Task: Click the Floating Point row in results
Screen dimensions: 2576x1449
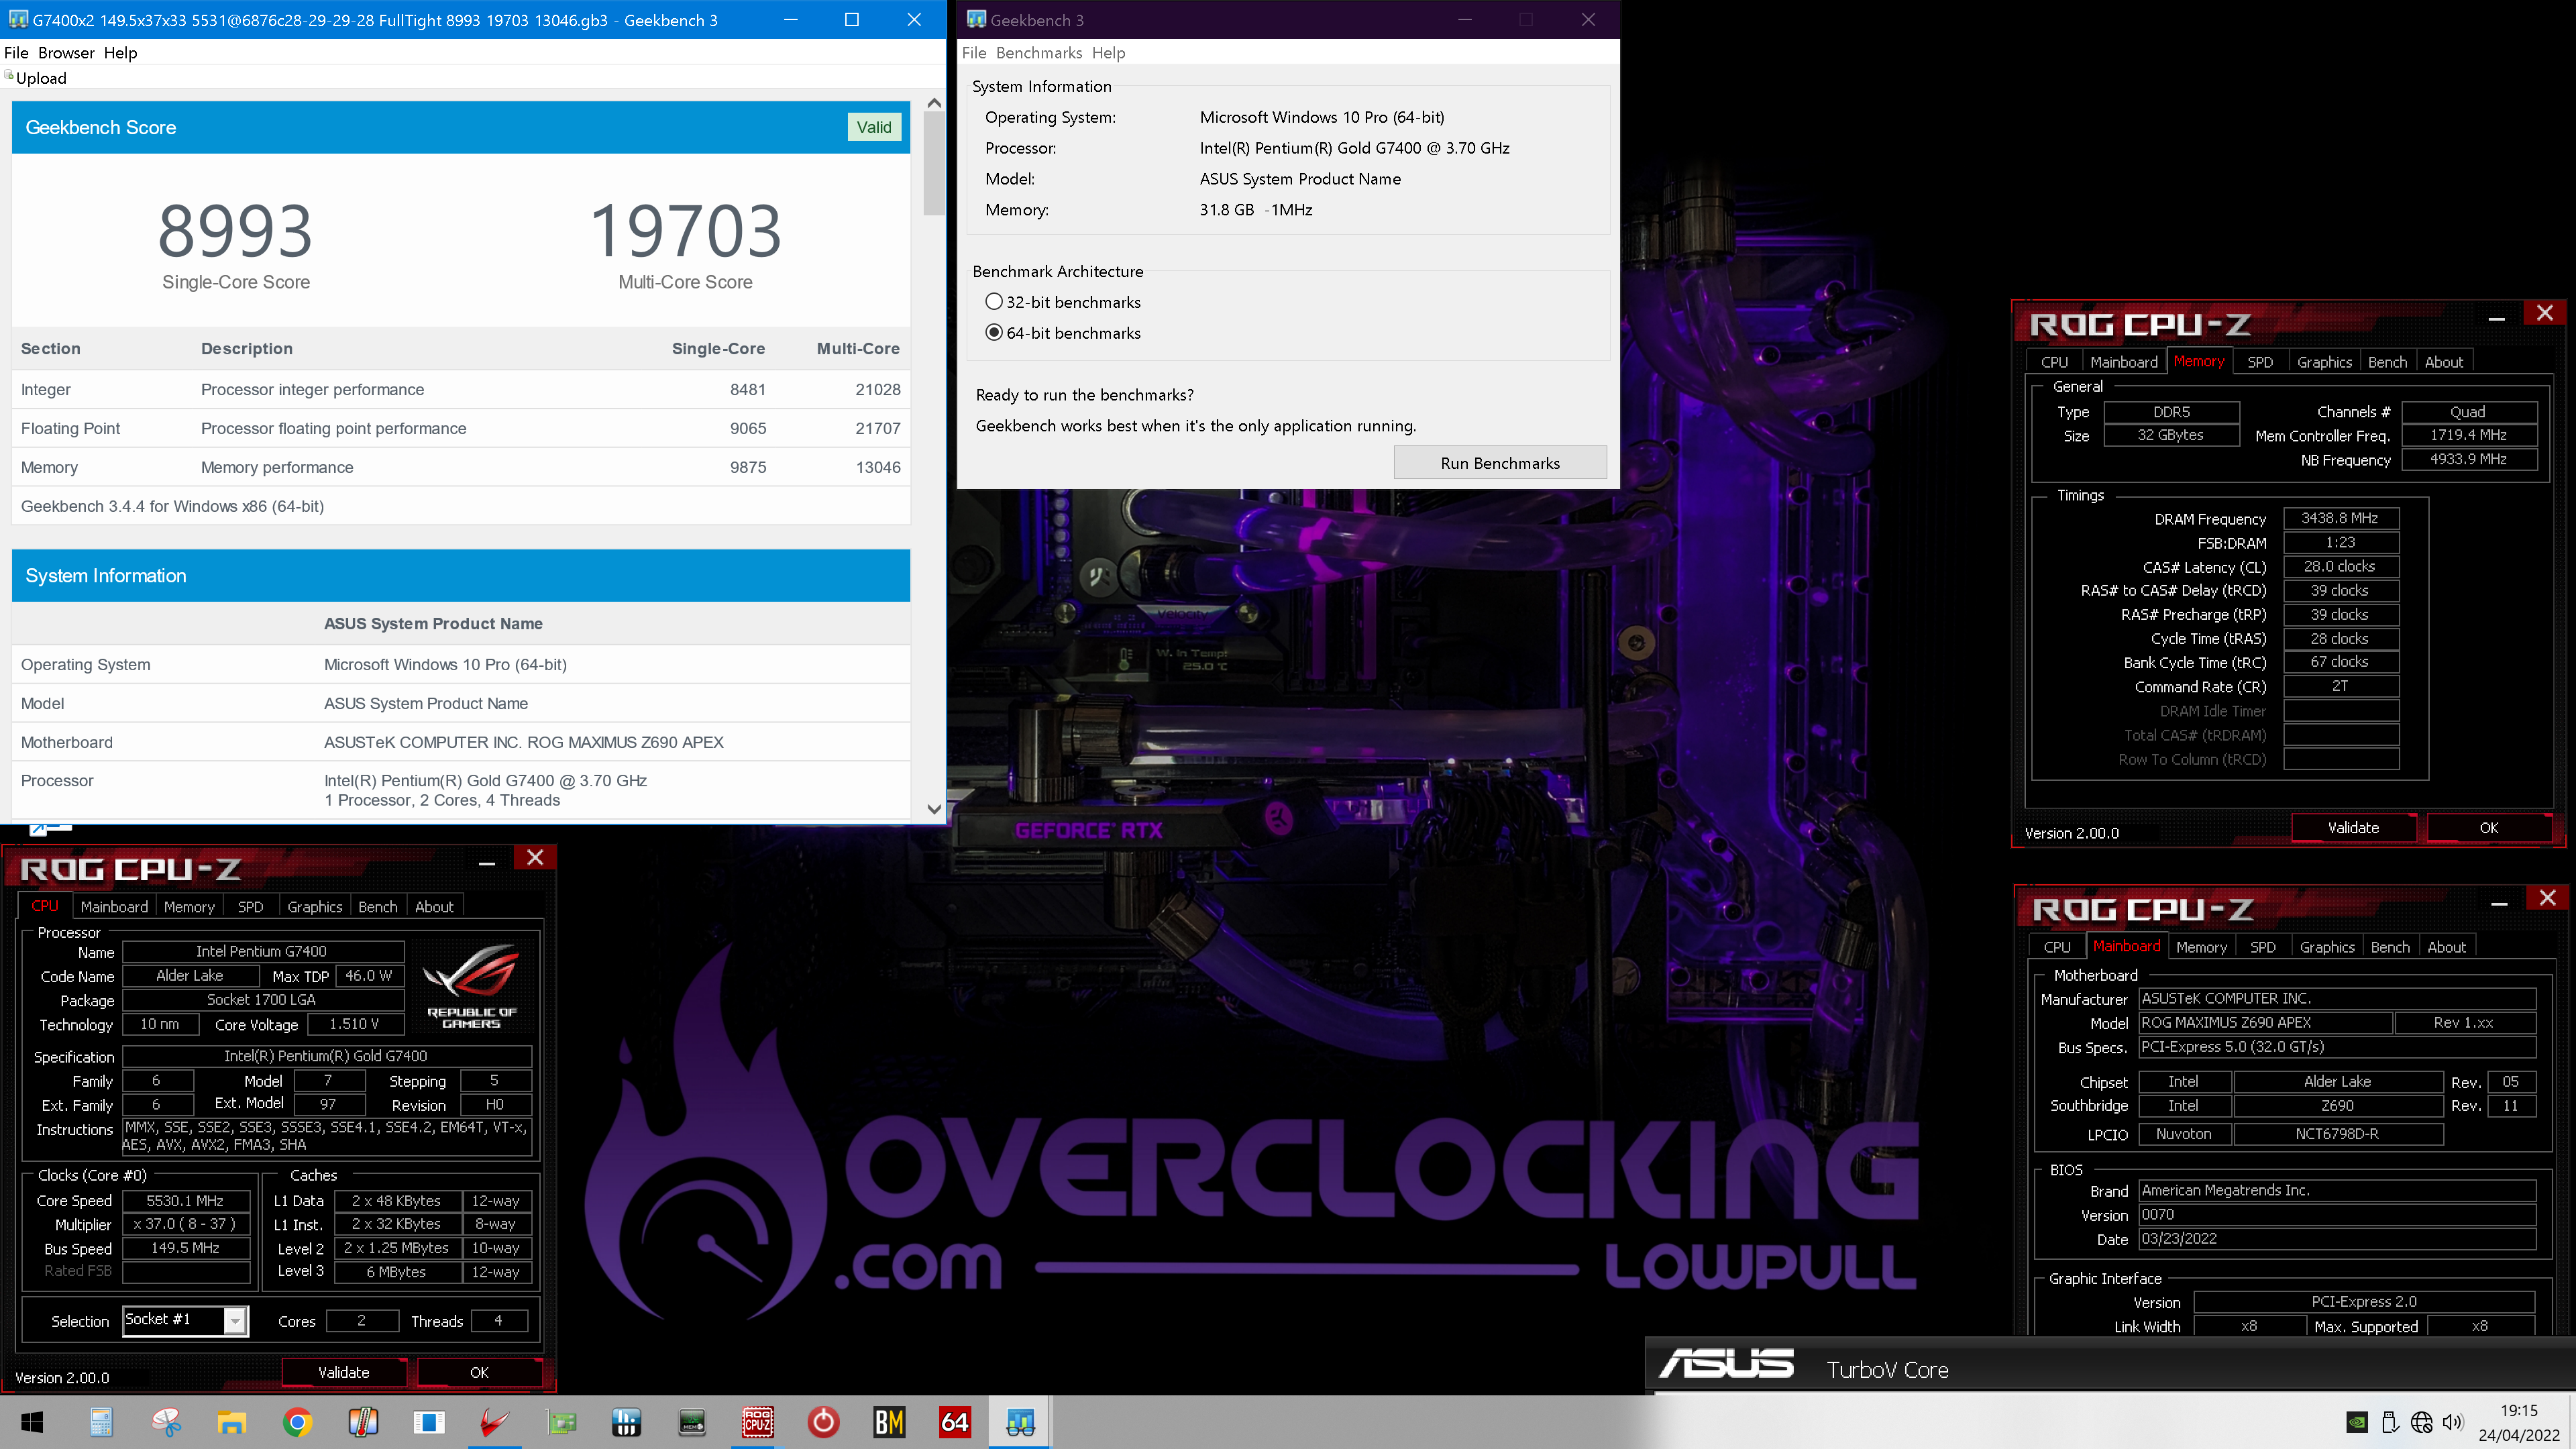Action: point(461,428)
